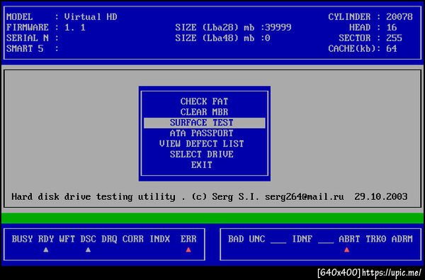Click the CORR status flag label
Viewport: 425px width, 280px height.
coord(133,239)
